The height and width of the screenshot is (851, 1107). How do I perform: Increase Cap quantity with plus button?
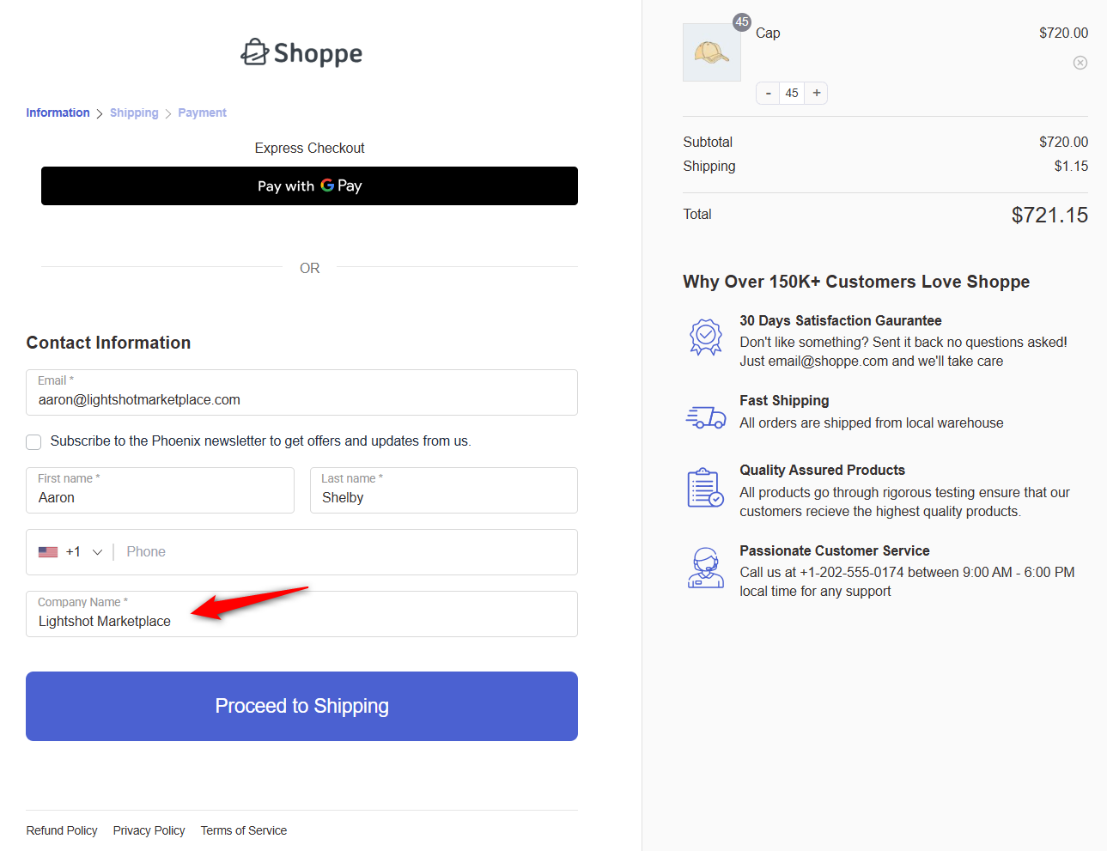pyautogui.click(x=816, y=93)
